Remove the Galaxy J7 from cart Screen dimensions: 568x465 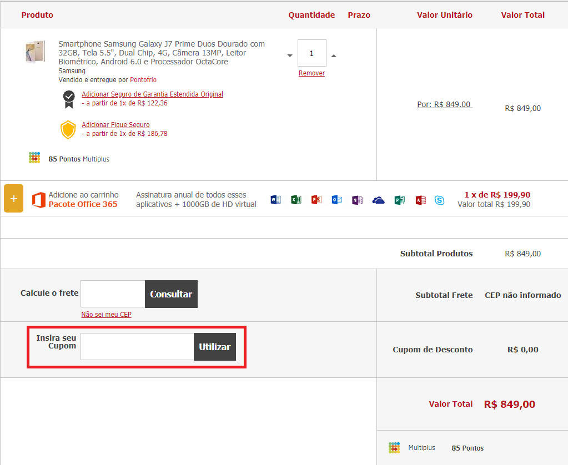(x=311, y=73)
